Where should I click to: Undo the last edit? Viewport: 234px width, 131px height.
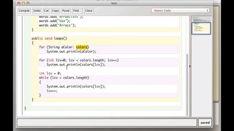[37, 11]
